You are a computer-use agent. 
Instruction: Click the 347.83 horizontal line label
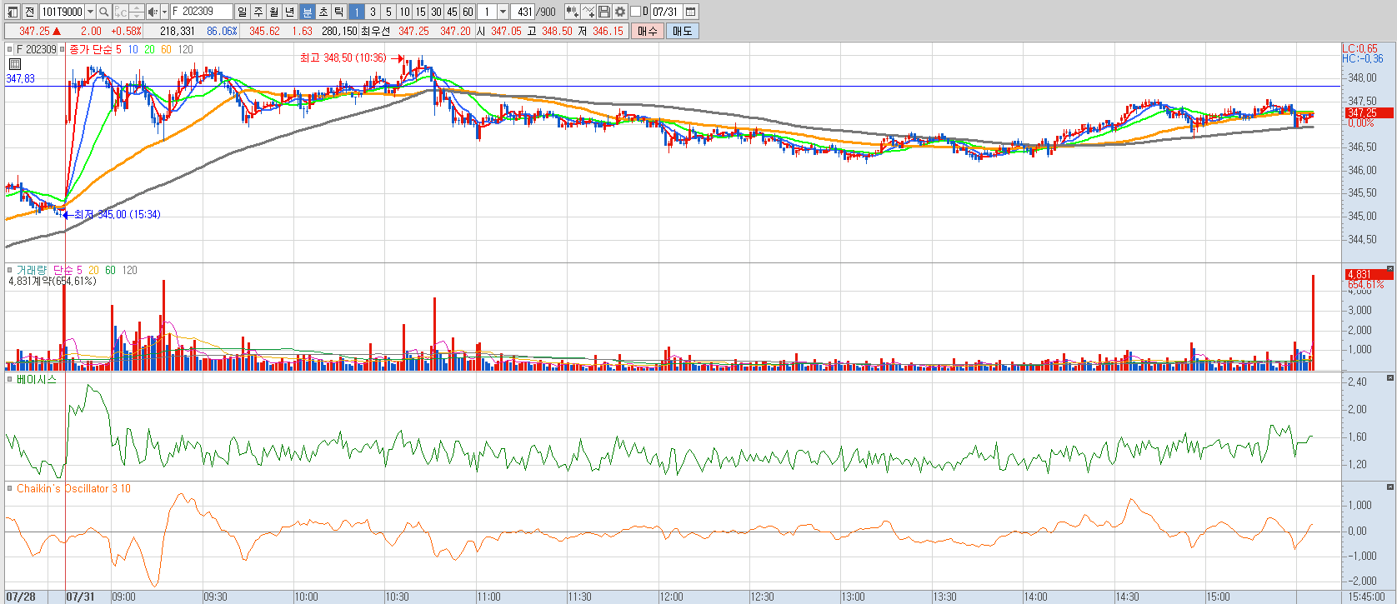20,78
